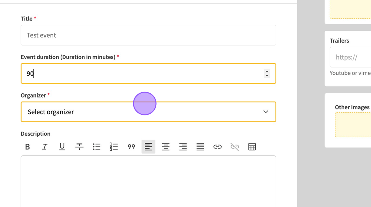371x207 pixels.
Task: Apply strikethrough formatting
Action: pyautogui.click(x=79, y=147)
